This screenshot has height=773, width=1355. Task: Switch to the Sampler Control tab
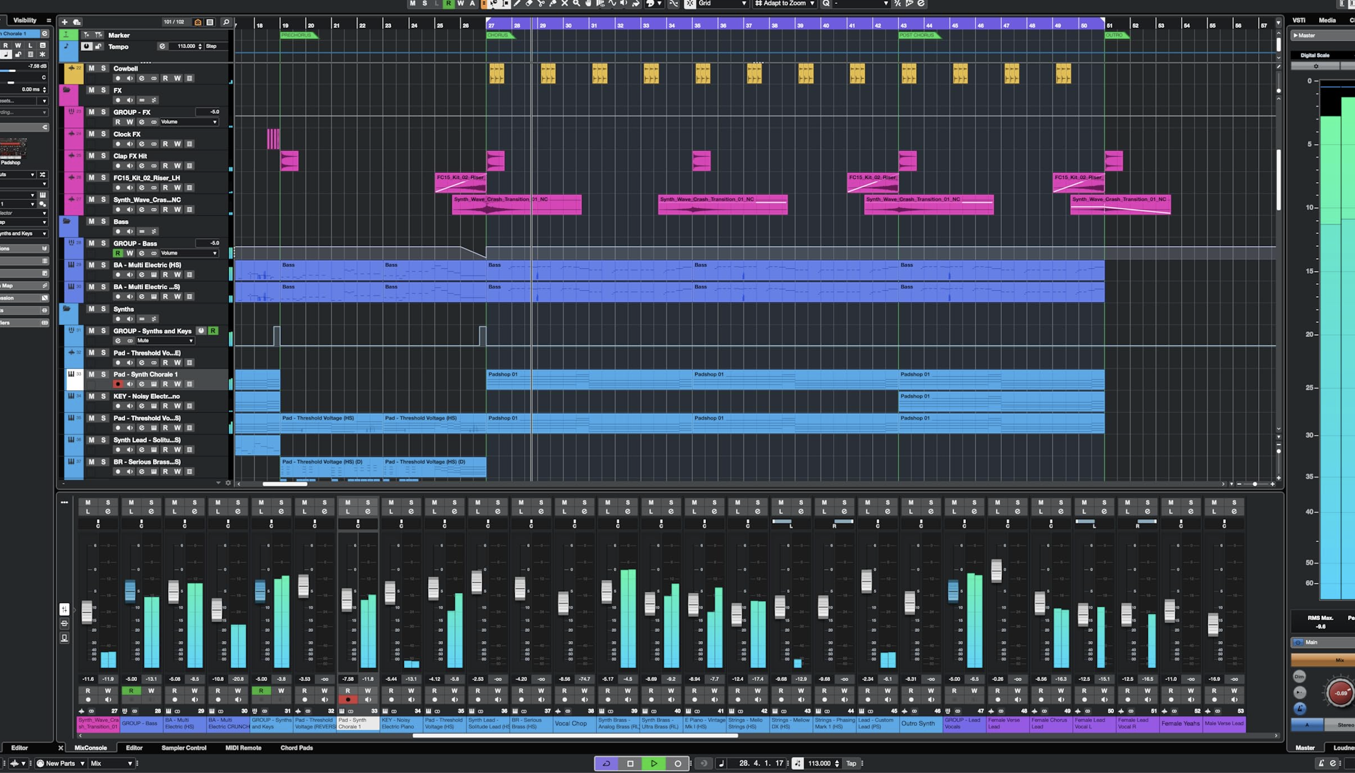[184, 748]
